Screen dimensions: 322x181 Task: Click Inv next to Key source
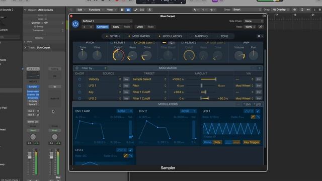point(126,92)
